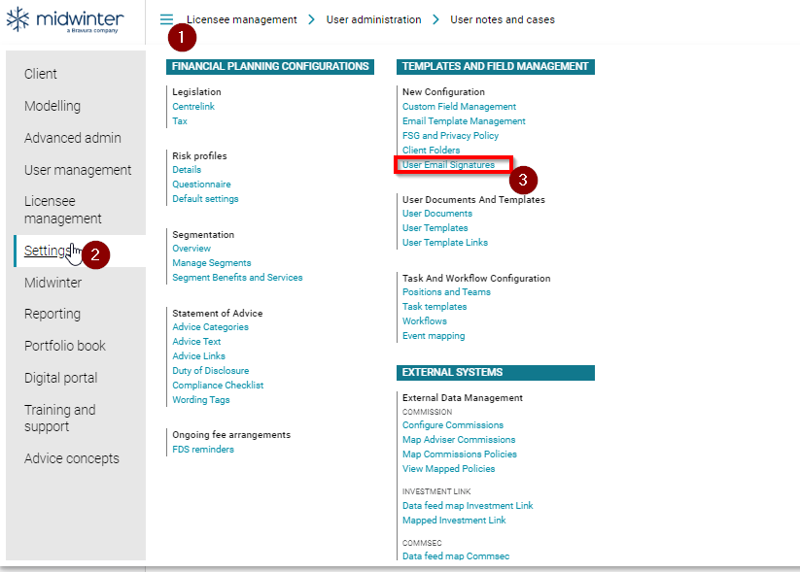
Task: Open Configure Commissions link
Action: tap(453, 425)
